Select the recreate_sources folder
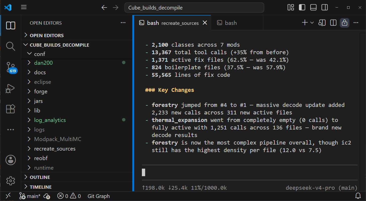 (77, 149)
